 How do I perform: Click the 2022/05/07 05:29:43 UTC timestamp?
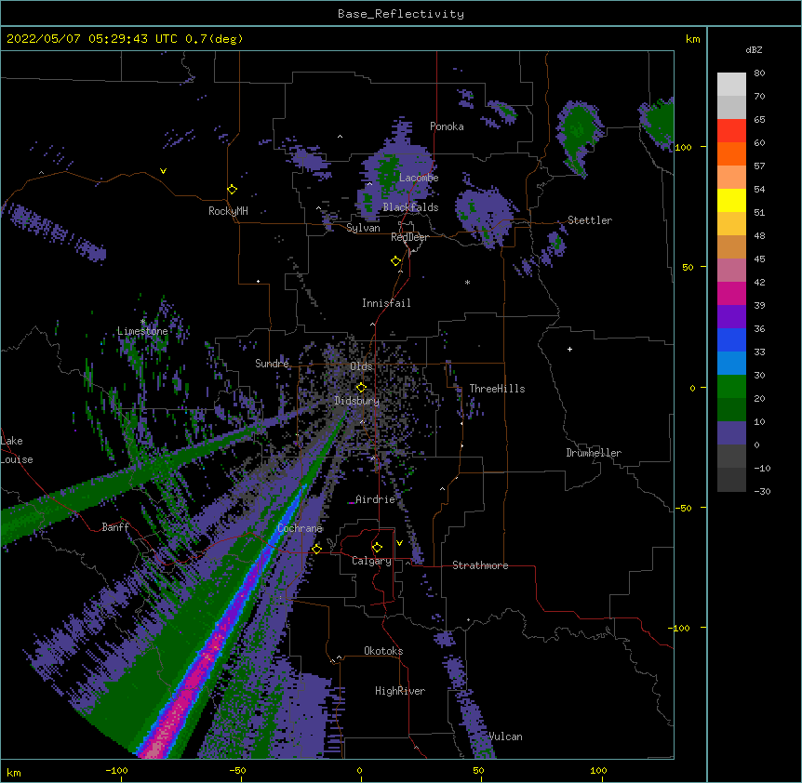(x=92, y=39)
